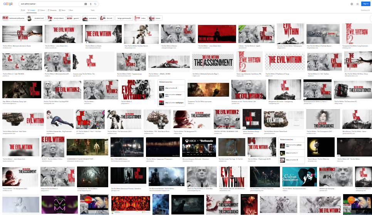This screenshot has width=372, height=216.
Task: Open the '#4' The Evil Within thumbnail
Action: click(261, 147)
